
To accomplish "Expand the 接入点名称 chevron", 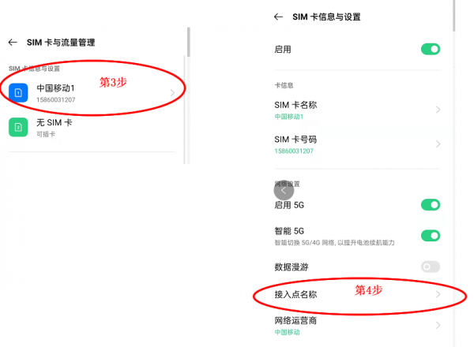I will click(x=438, y=295).
